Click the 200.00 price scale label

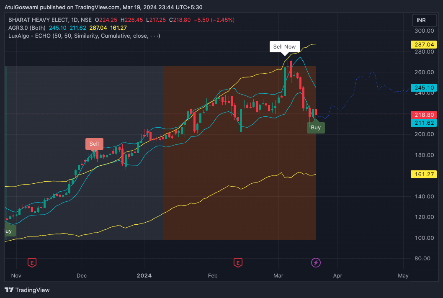[424, 134]
